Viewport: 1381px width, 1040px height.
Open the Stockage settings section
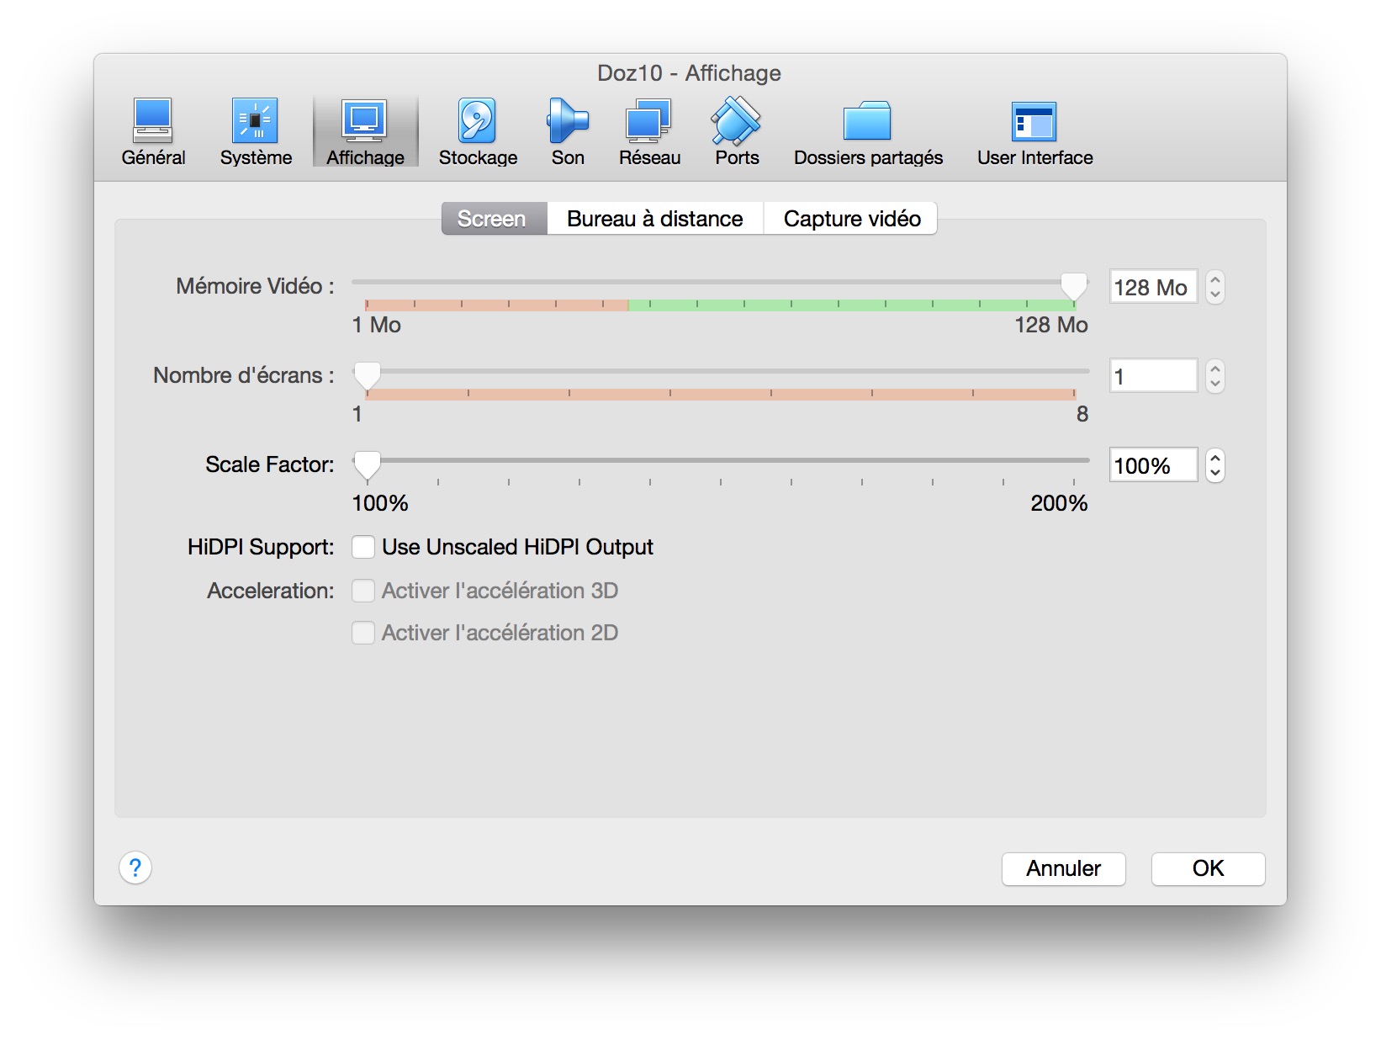478,132
